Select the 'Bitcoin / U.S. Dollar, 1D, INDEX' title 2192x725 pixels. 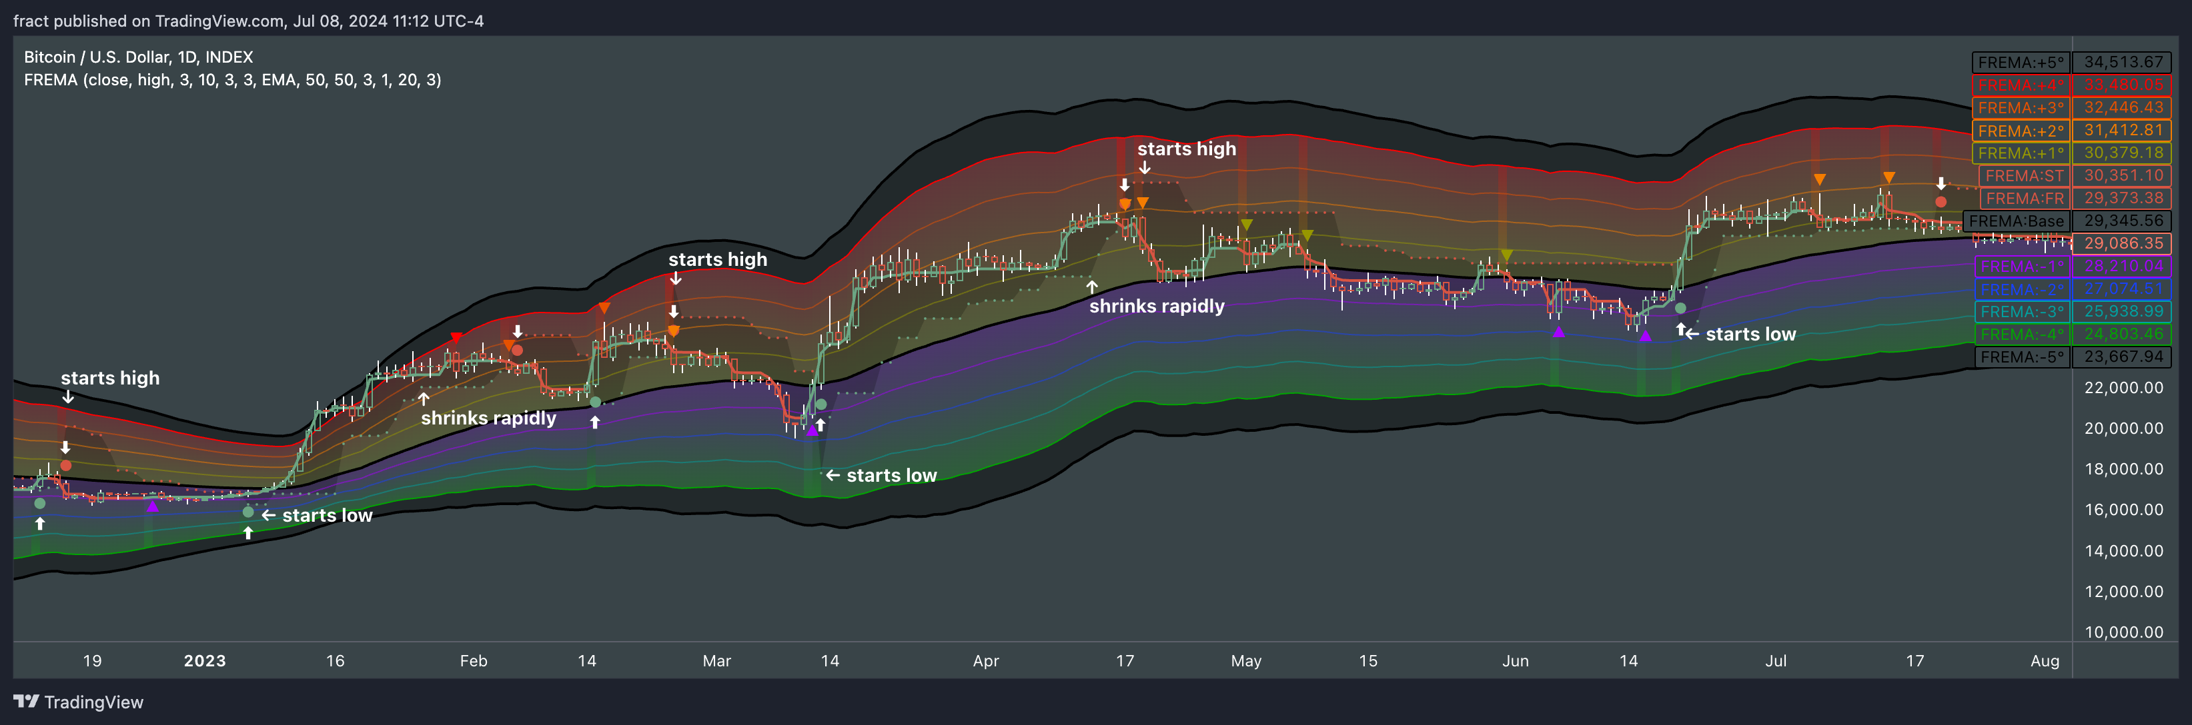click(x=139, y=57)
